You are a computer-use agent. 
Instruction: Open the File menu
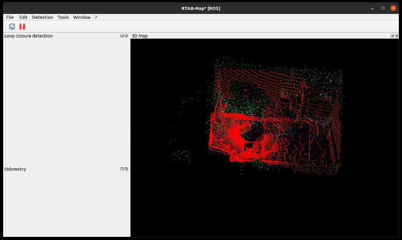click(x=10, y=17)
